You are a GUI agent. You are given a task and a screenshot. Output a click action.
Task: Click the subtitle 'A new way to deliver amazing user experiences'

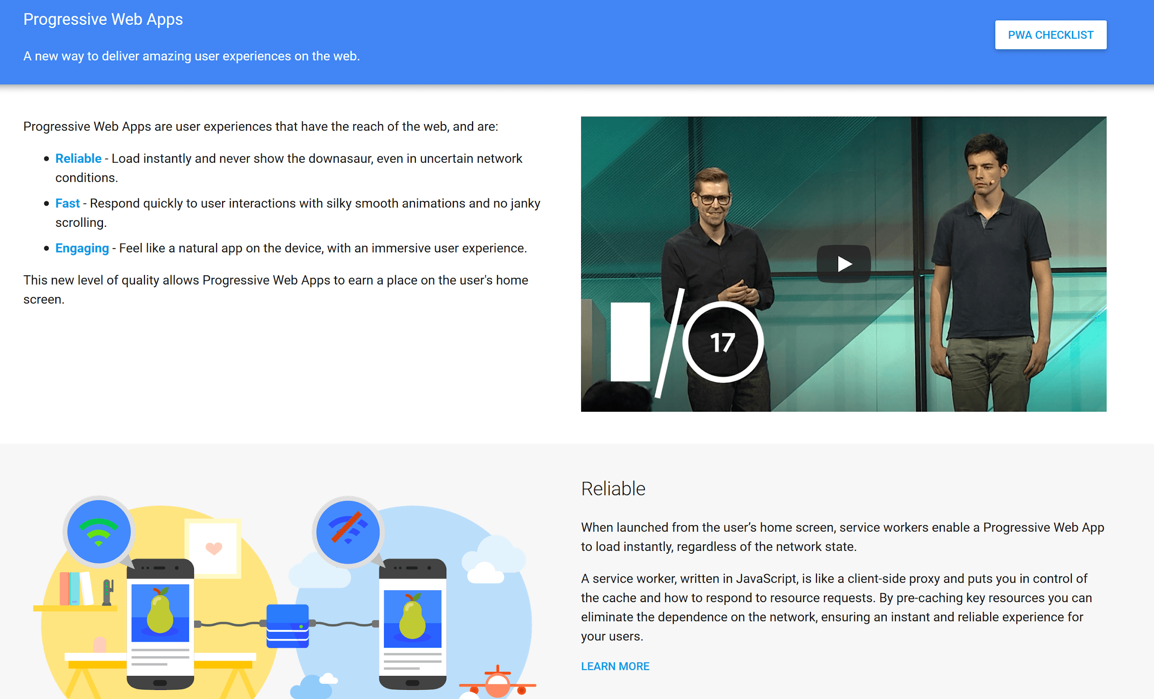pos(192,56)
